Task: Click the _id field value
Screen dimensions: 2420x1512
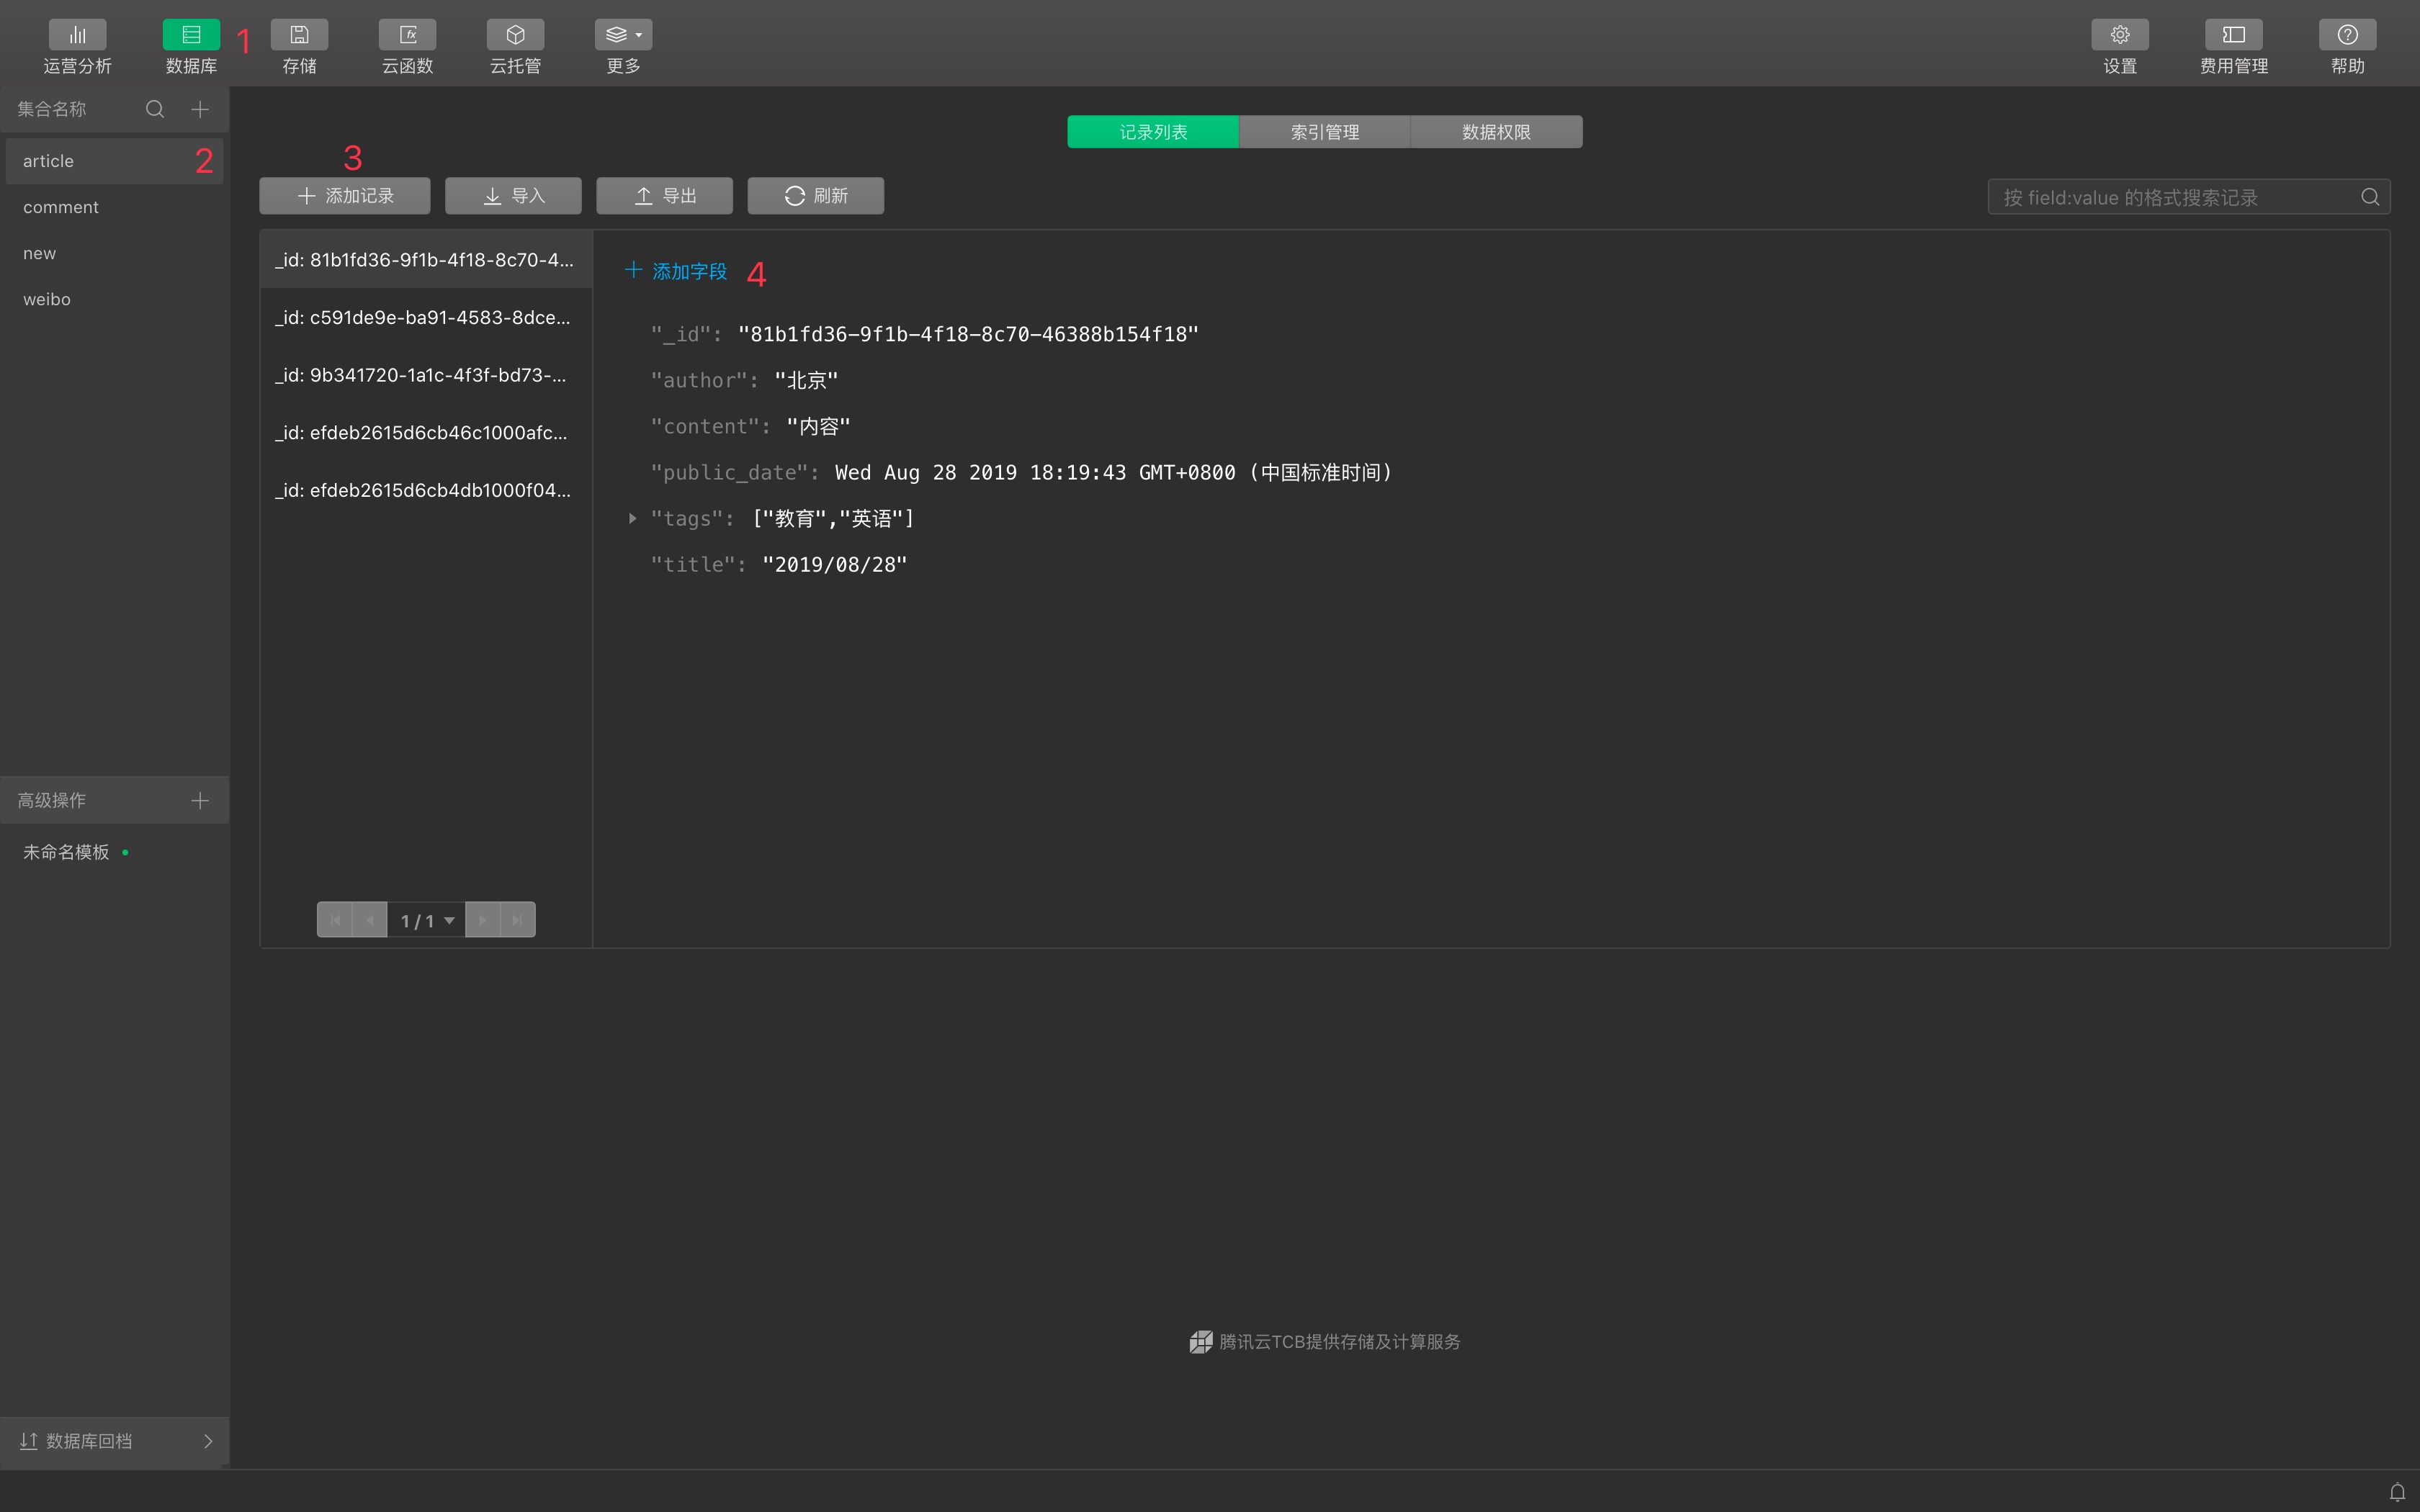Action: pos(968,334)
